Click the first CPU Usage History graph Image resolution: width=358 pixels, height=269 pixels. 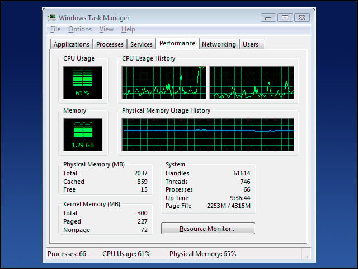(x=164, y=82)
